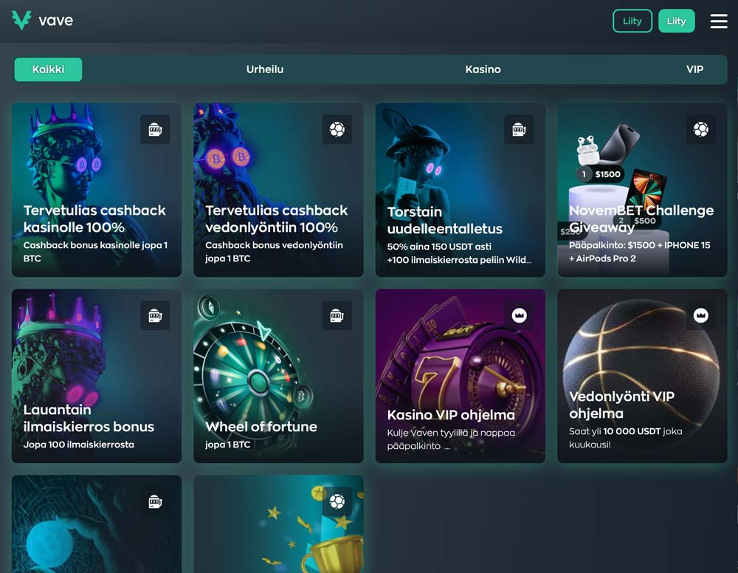Viewport: 738px width, 573px height.
Task: Click the text "Kulje Vaven tyylillä ja nappaa pääpalkinto"
Action: click(451, 439)
